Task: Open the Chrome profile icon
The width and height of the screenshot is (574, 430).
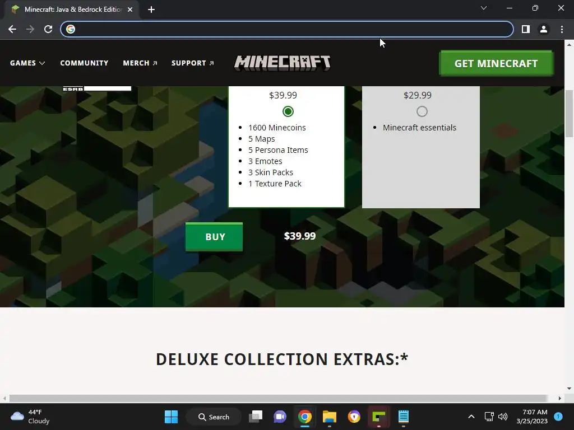Action: [x=544, y=29]
